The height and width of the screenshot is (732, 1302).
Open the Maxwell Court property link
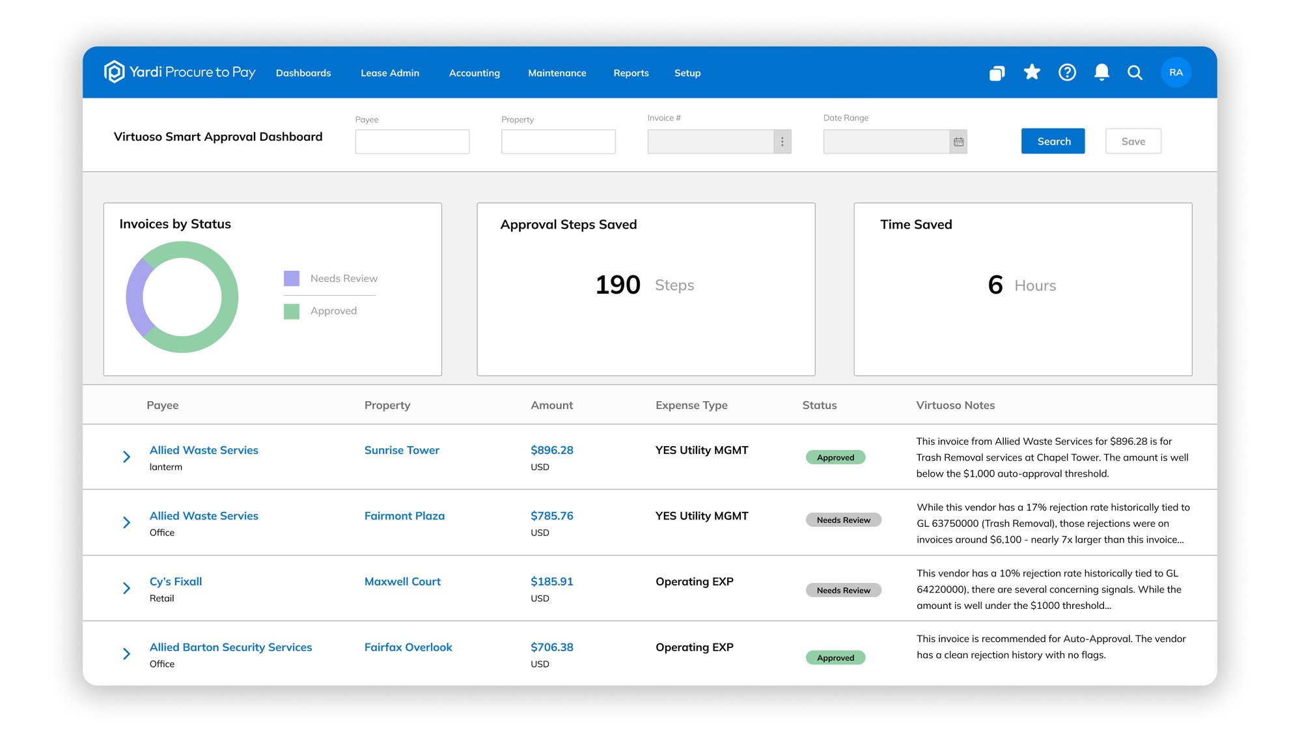(402, 582)
